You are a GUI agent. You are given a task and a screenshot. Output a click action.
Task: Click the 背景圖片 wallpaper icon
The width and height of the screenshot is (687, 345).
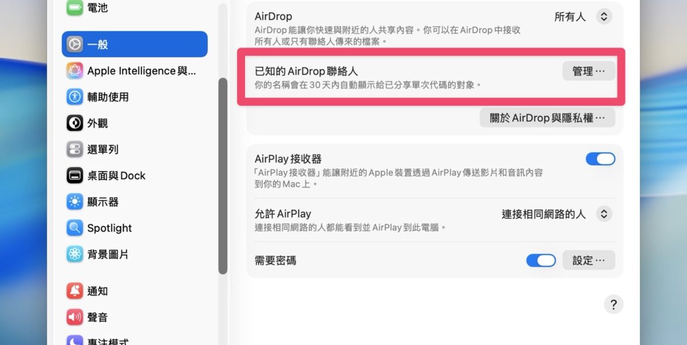pos(75,254)
